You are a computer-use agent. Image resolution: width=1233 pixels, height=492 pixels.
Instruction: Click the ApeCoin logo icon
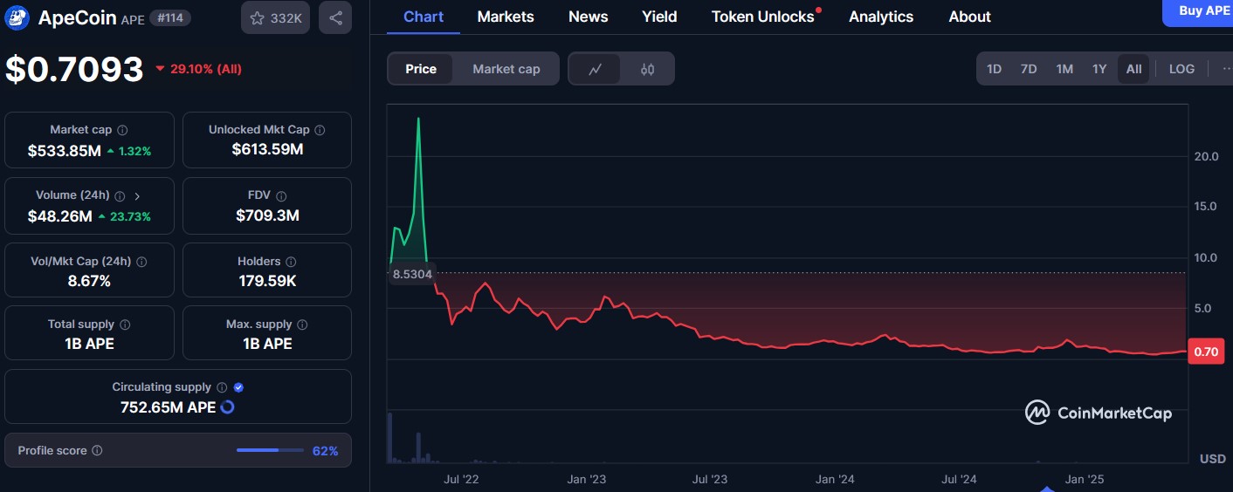pyautogui.click(x=17, y=17)
